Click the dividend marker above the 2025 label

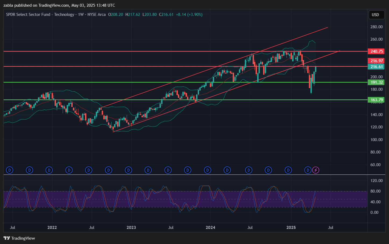(288, 170)
